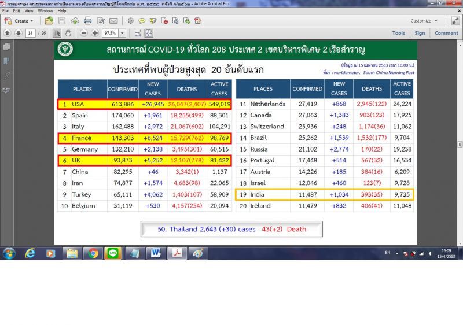Screen dimensions: 463x325
Task: Click the Edit PDF form icon
Action: (x=198, y=21)
